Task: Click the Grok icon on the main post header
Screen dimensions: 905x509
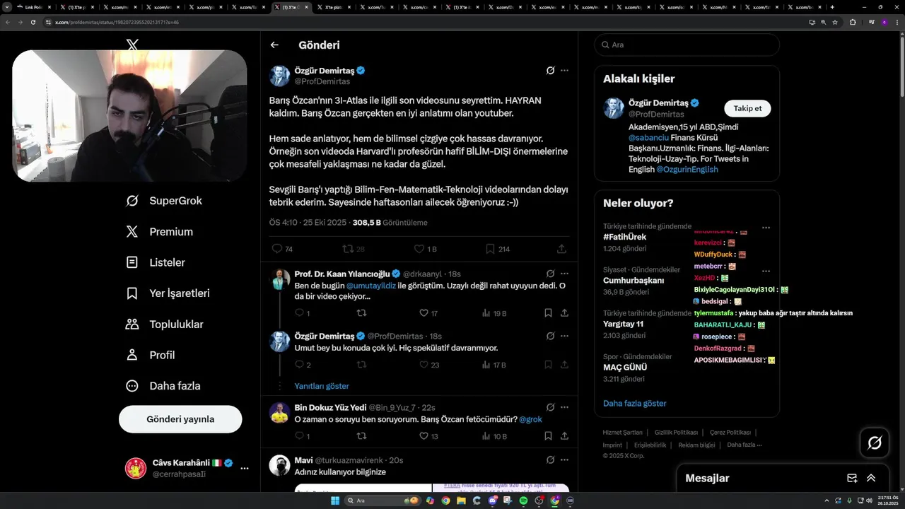Action: point(550,71)
